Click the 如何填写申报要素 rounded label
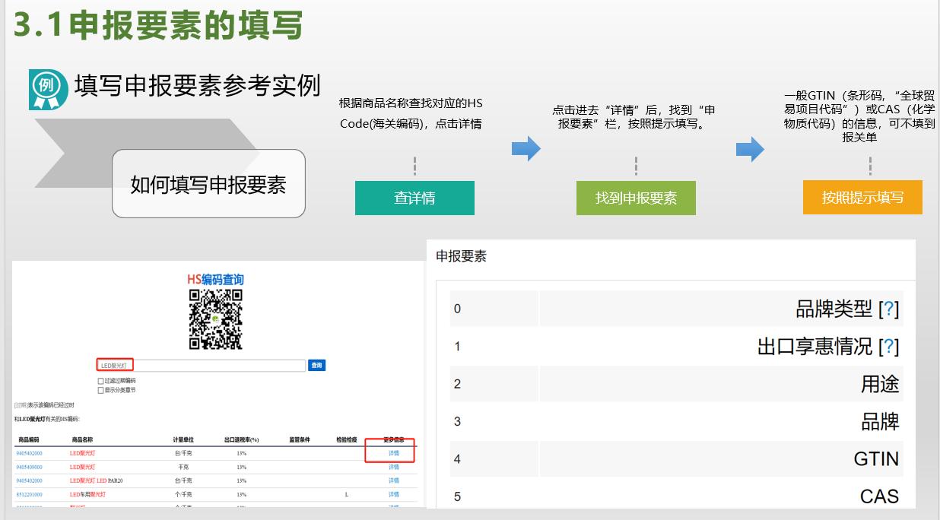The width and height of the screenshot is (940, 520). (208, 184)
